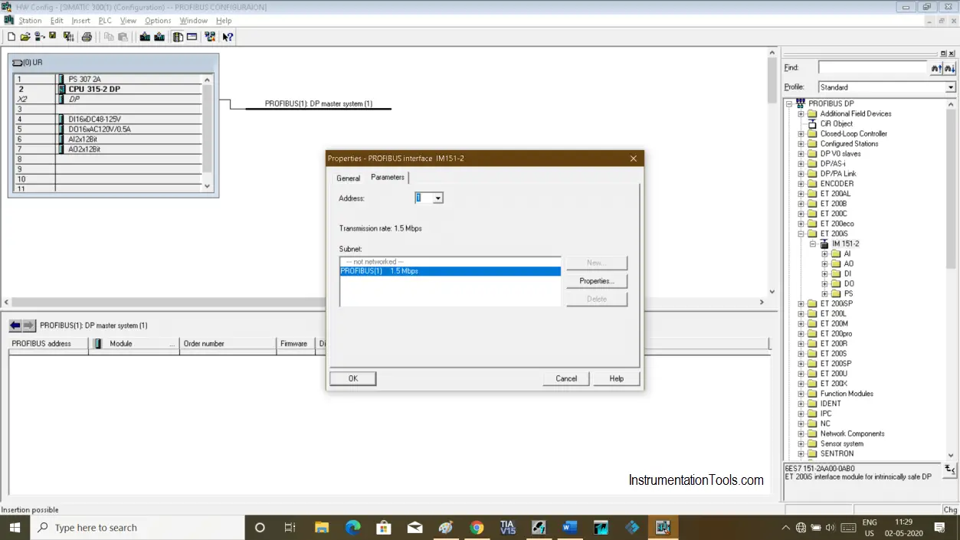The image size is (960, 540).
Task: Click the search-down binoculars icon beside Find
Action: pyautogui.click(x=950, y=68)
